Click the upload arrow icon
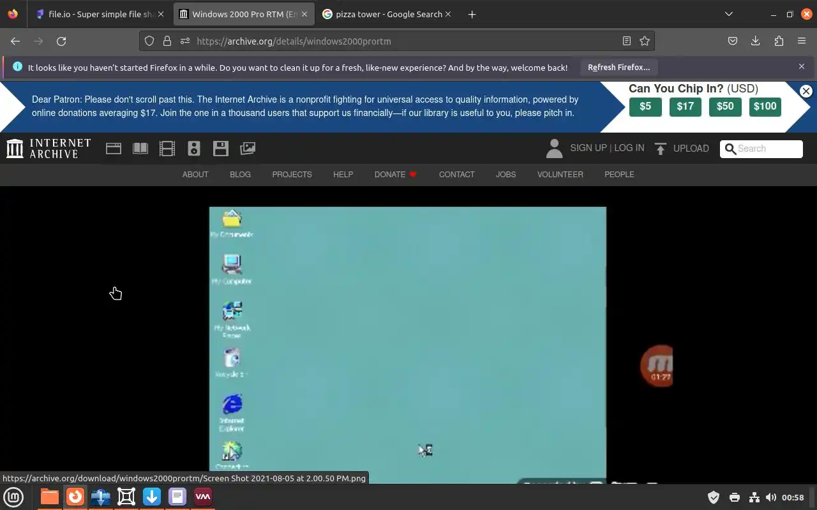The width and height of the screenshot is (817, 510). tap(661, 149)
